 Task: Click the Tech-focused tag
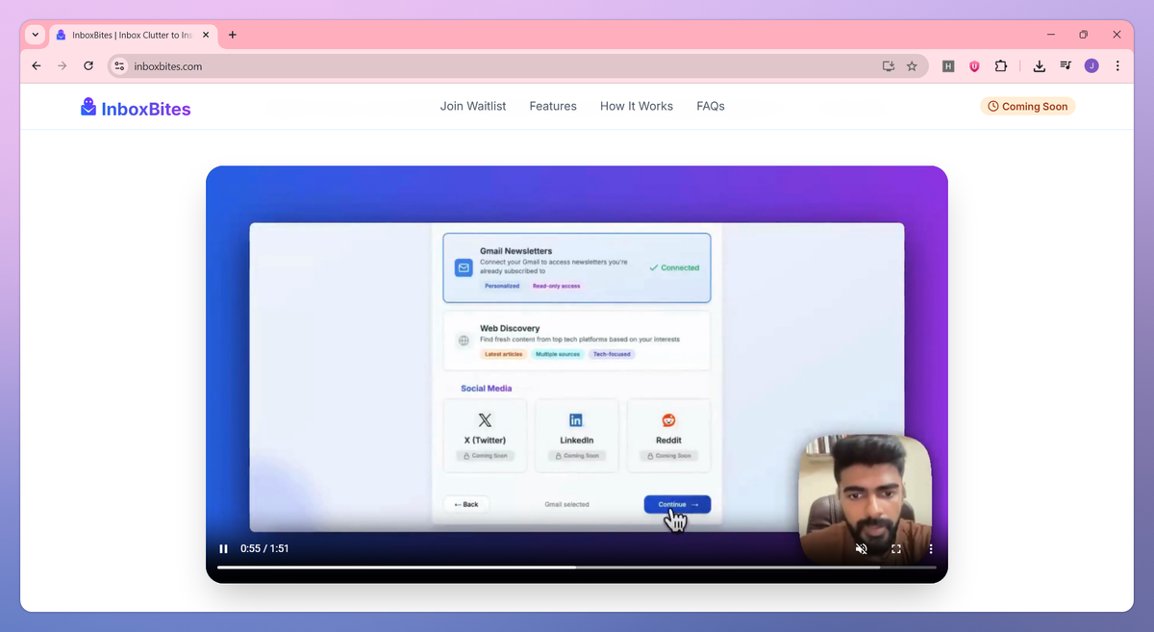coord(612,354)
